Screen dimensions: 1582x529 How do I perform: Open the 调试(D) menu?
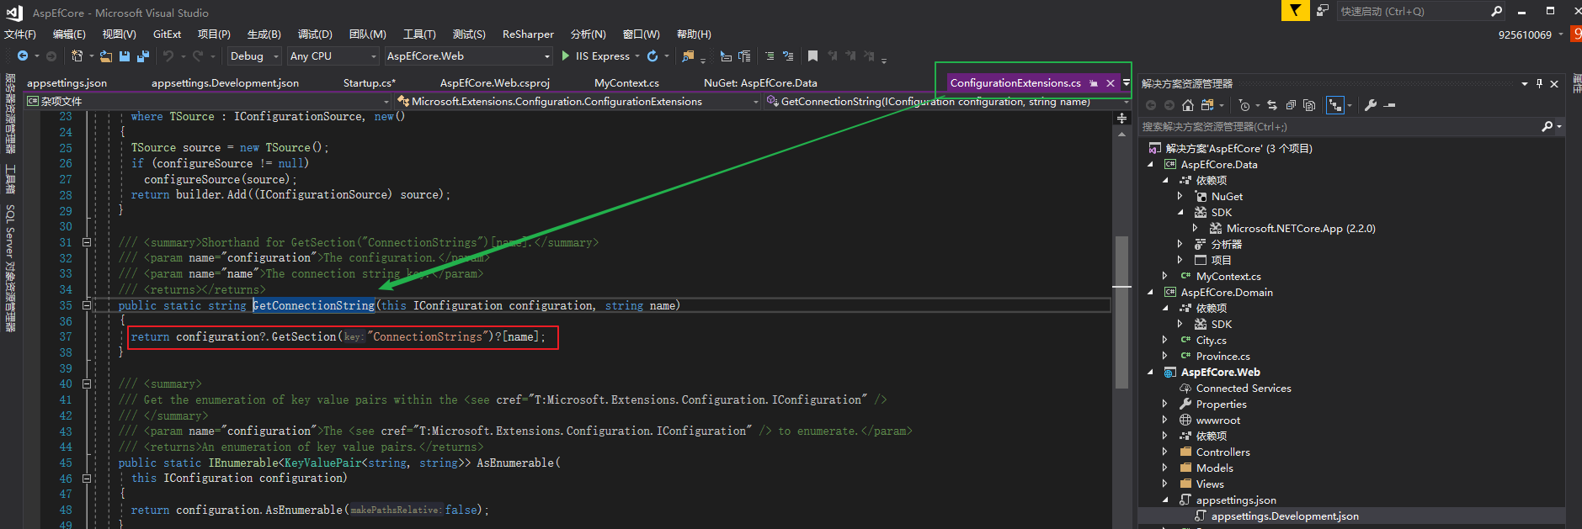click(315, 34)
